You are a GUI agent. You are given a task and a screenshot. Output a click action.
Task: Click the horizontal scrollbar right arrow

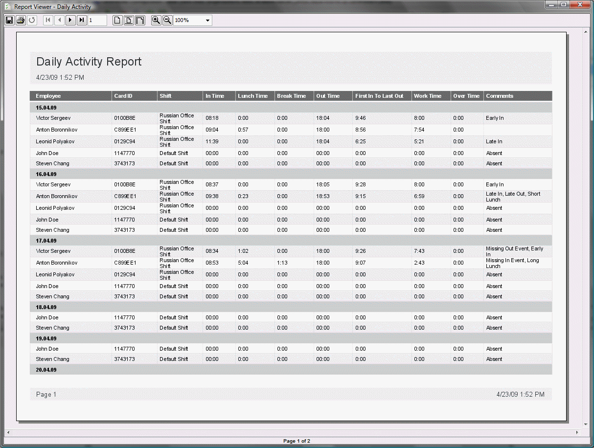click(577, 433)
